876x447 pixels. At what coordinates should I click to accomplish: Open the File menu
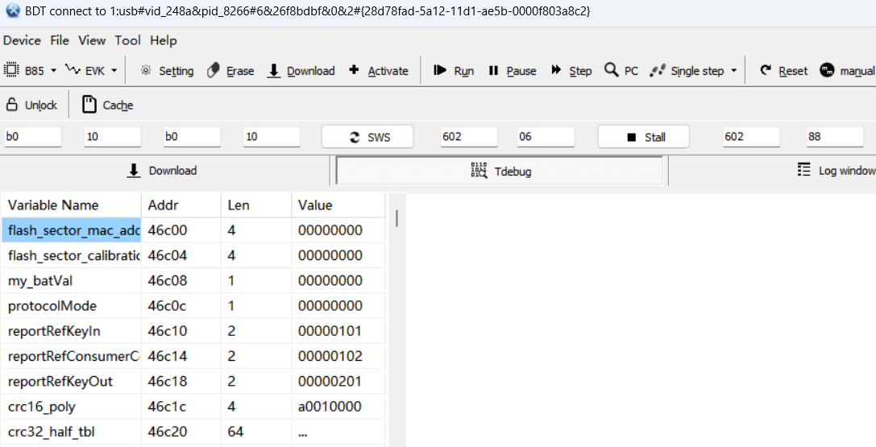click(60, 40)
